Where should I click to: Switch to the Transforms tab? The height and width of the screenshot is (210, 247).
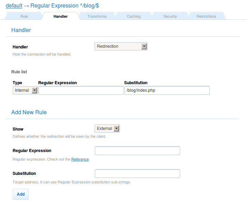pos(97,16)
